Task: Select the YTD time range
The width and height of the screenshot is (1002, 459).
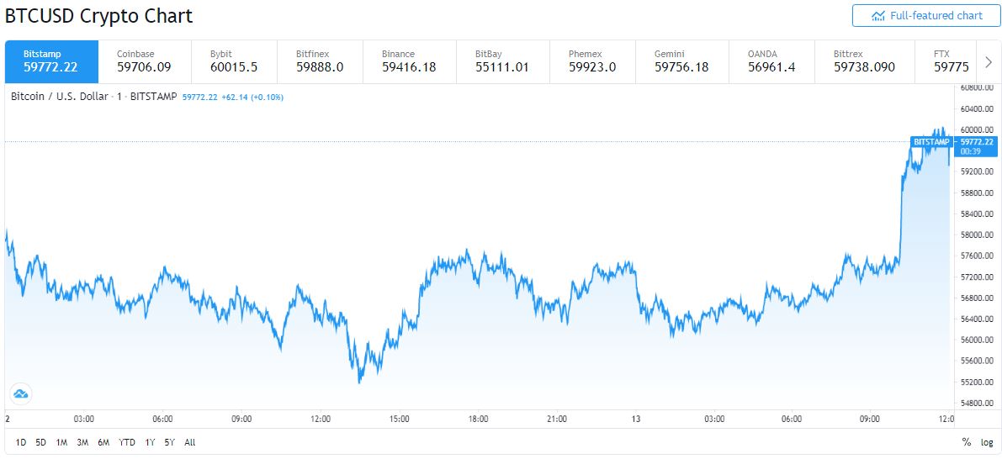Action: coord(127,442)
